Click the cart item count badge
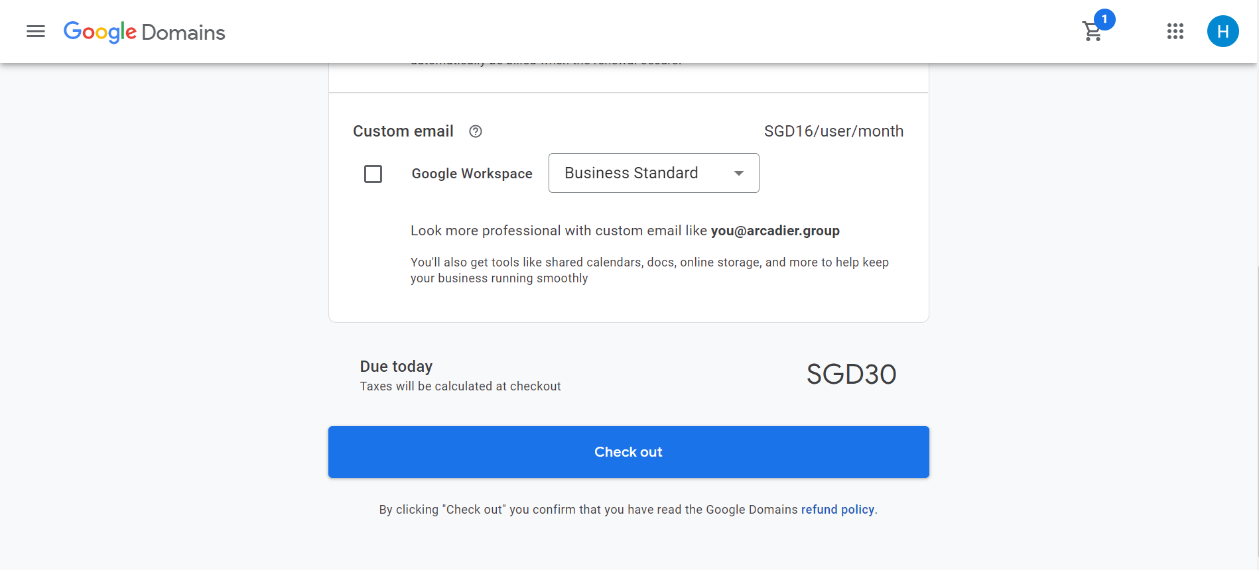 point(1104,19)
